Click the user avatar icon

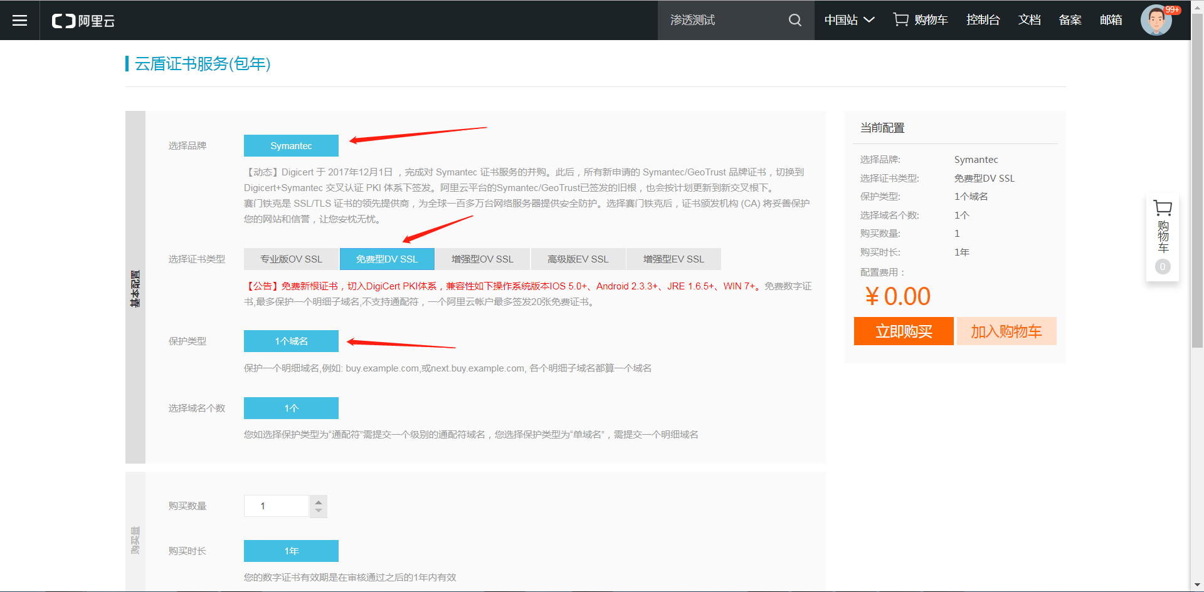pyautogui.click(x=1156, y=20)
